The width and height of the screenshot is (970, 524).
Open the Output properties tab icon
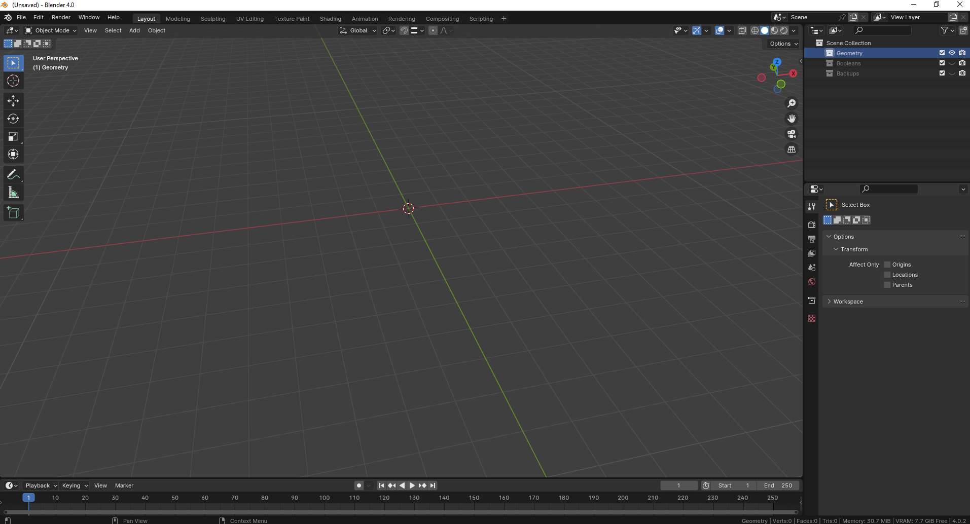[812, 239]
